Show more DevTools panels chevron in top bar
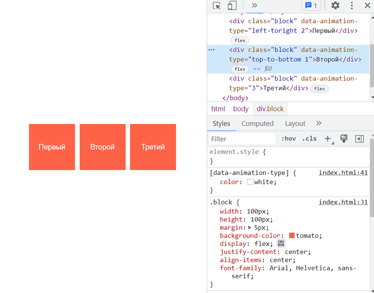The height and width of the screenshot is (293, 374). pyautogui.click(x=255, y=5)
